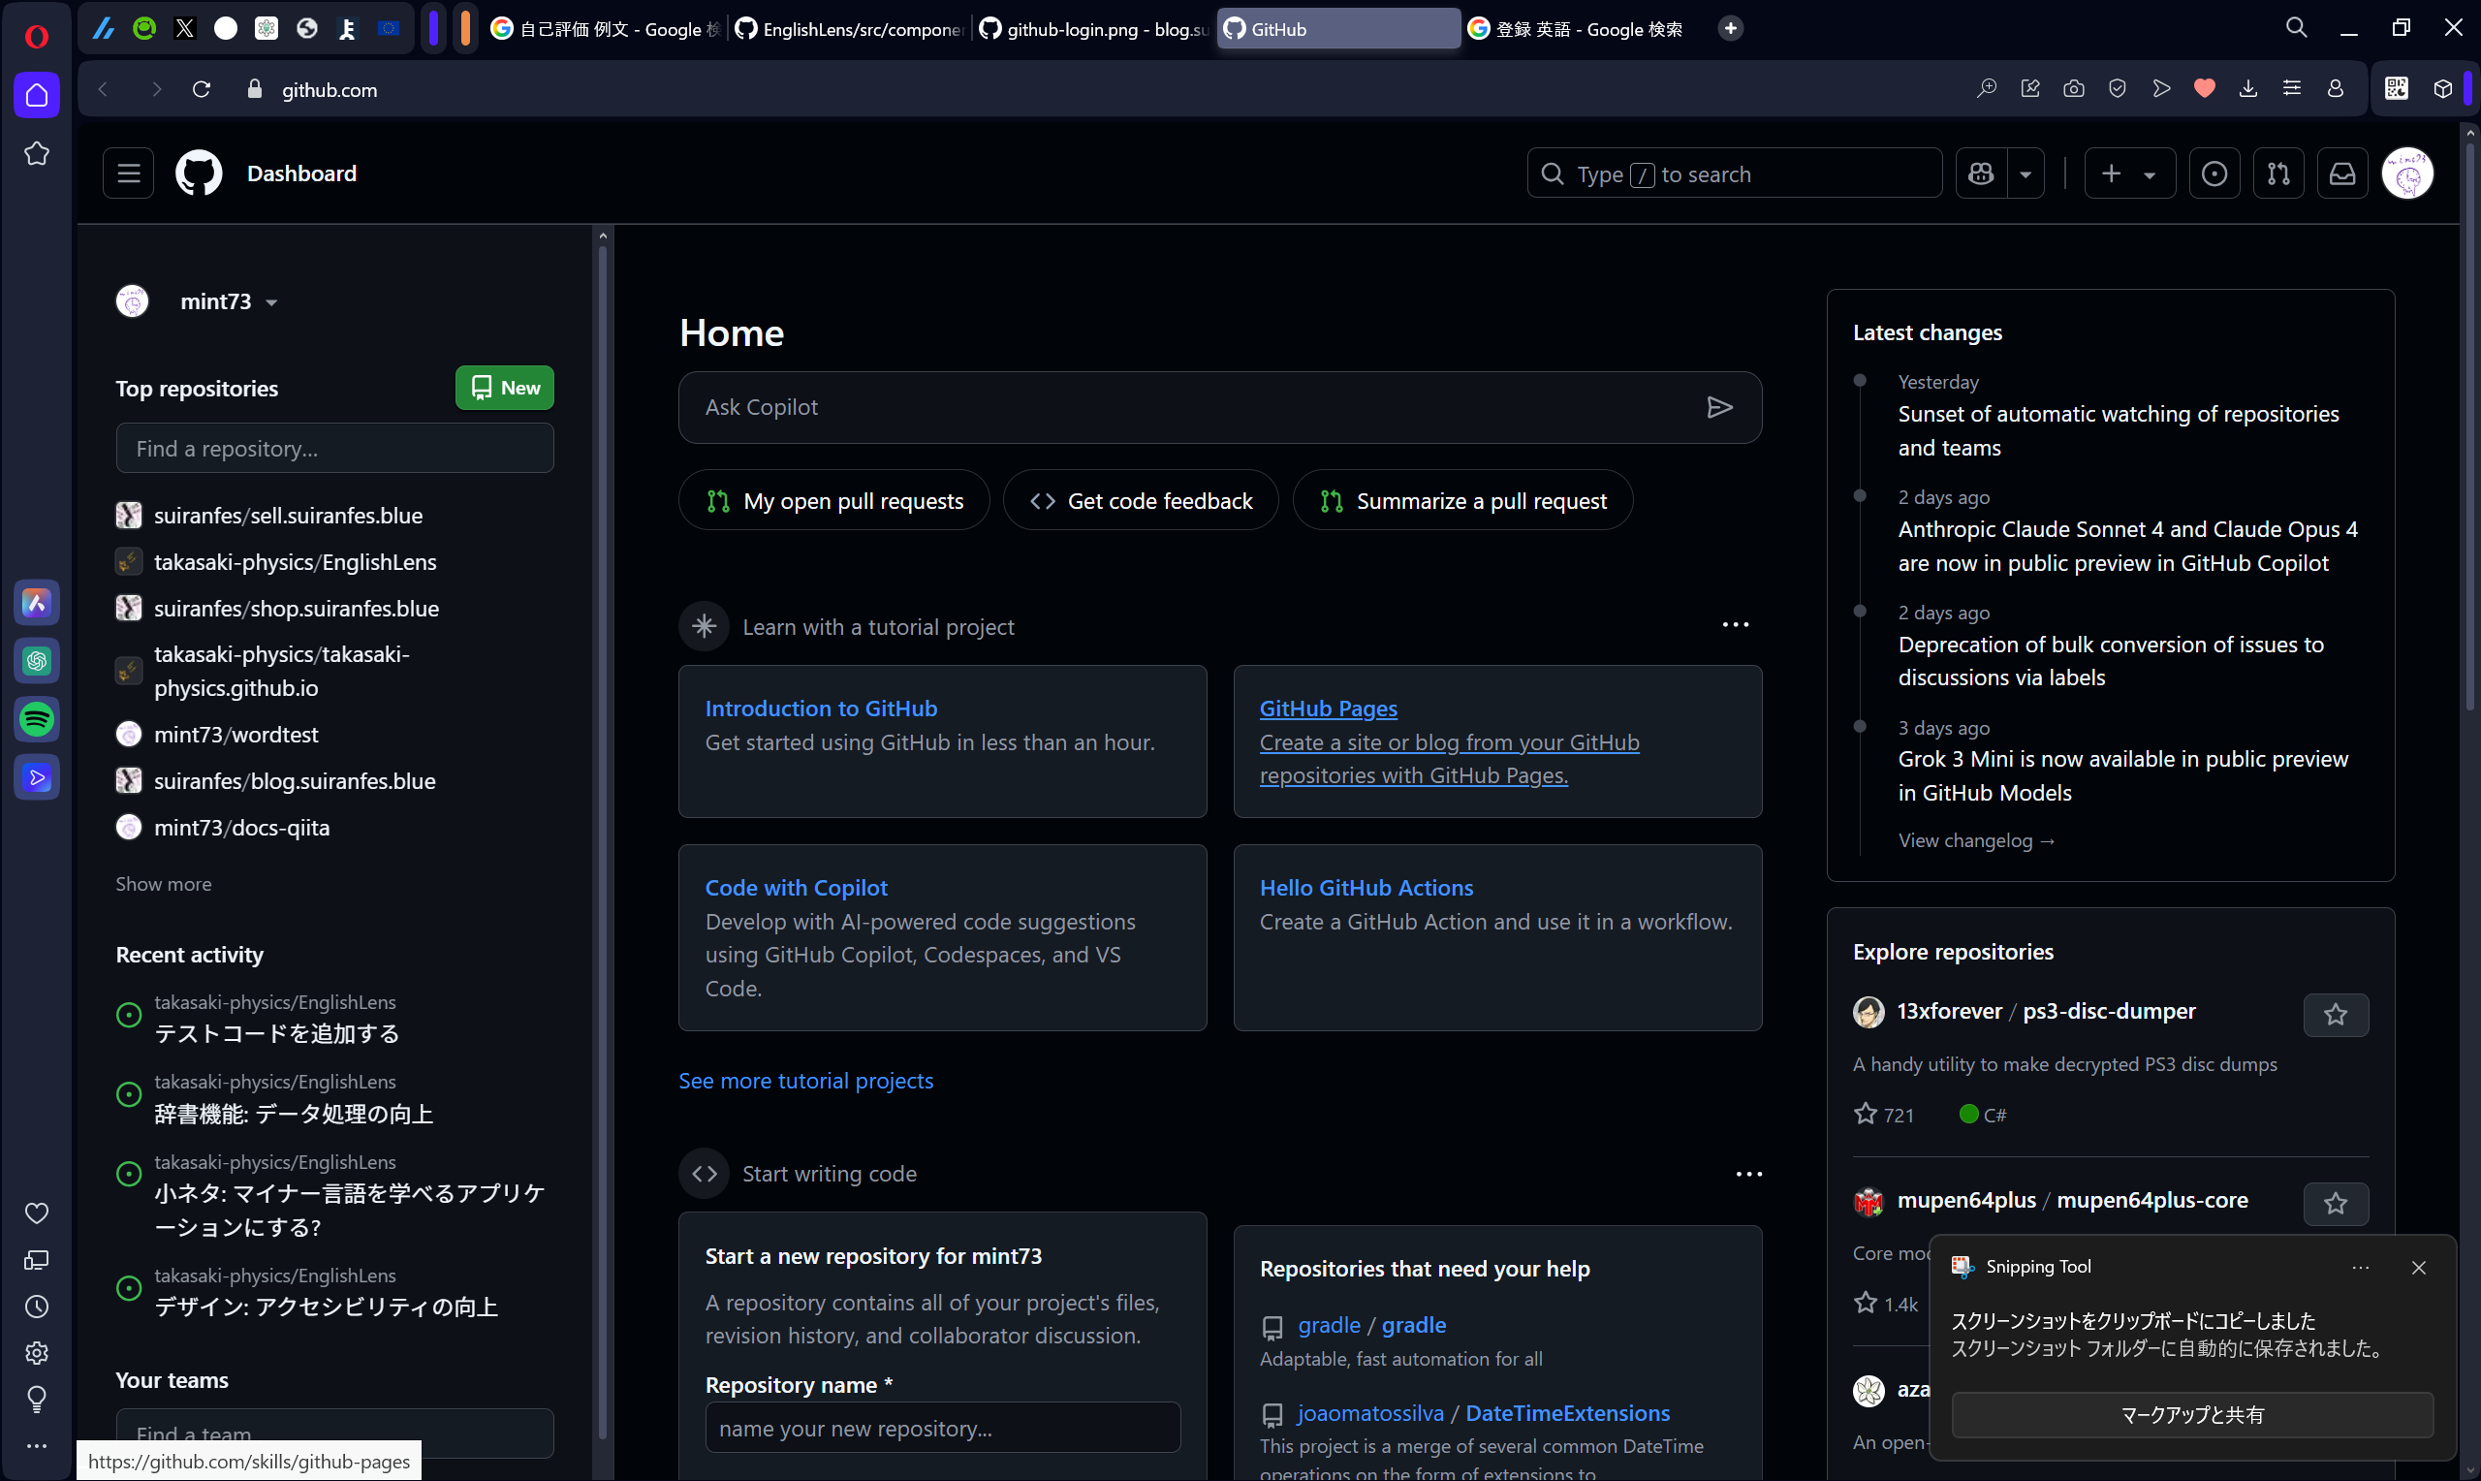Add current page to favorites with heart icon
Image resolution: width=2481 pixels, height=1481 pixels.
pos(2204,89)
